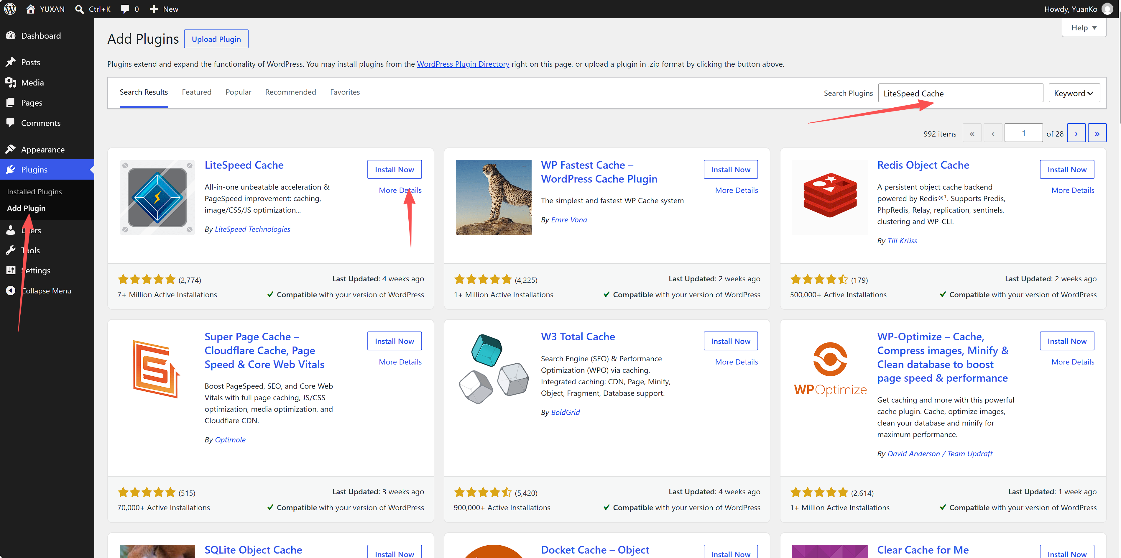The width and height of the screenshot is (1121, 558).
Task: Select the Add Plugin submenu item
Action: pyautogui.click(x=26, y=208)
